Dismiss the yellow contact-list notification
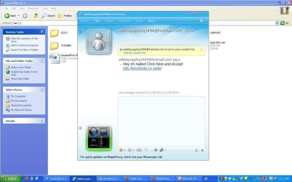 [201, 50]
